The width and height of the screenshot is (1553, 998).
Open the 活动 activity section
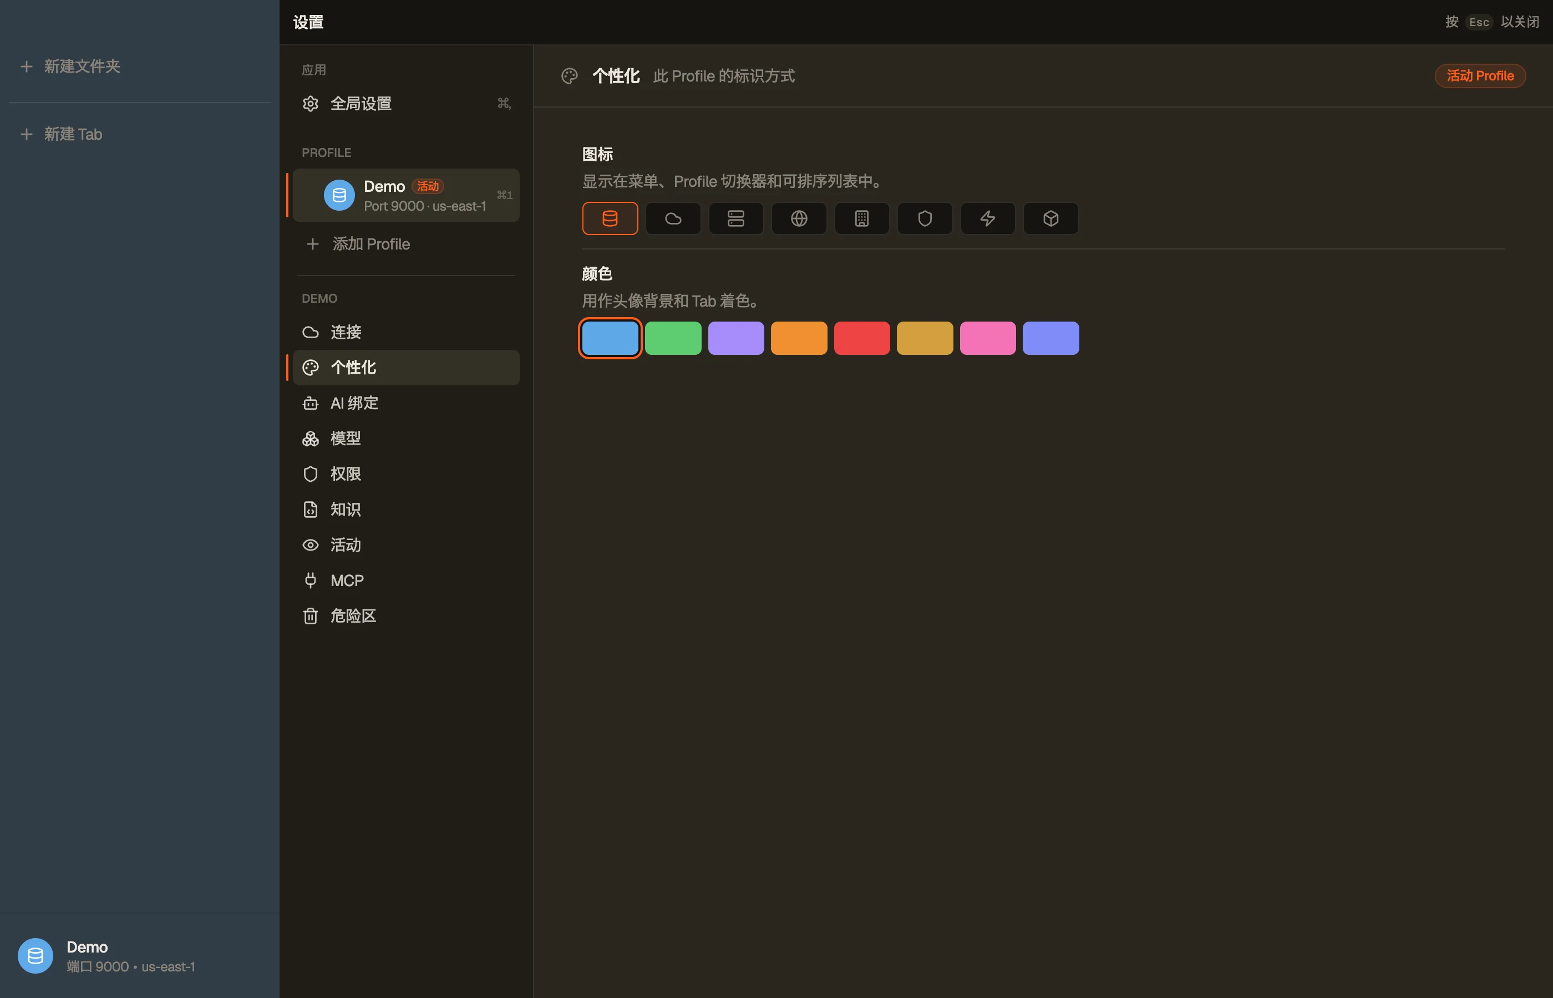406,545
